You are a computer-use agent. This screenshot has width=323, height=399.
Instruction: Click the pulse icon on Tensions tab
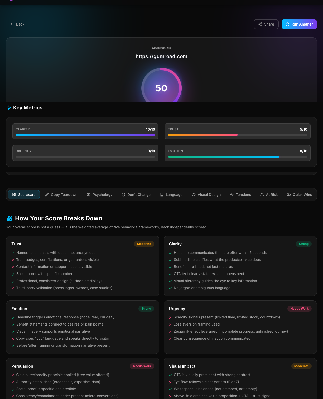[232, 195]
